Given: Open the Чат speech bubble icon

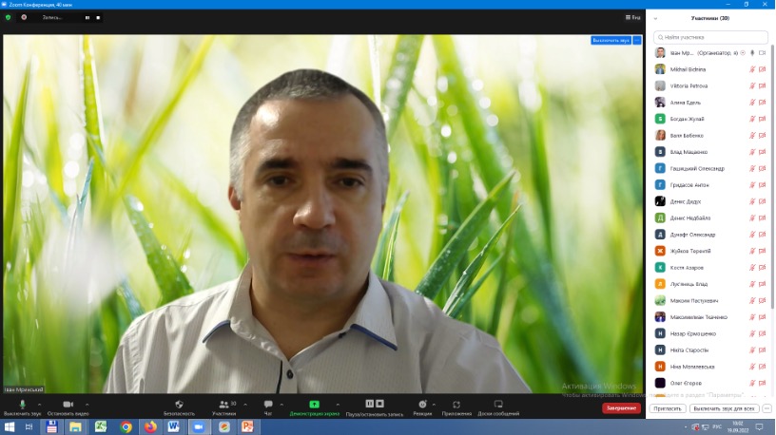Looking at the screenshot, I should pos(268,404).
